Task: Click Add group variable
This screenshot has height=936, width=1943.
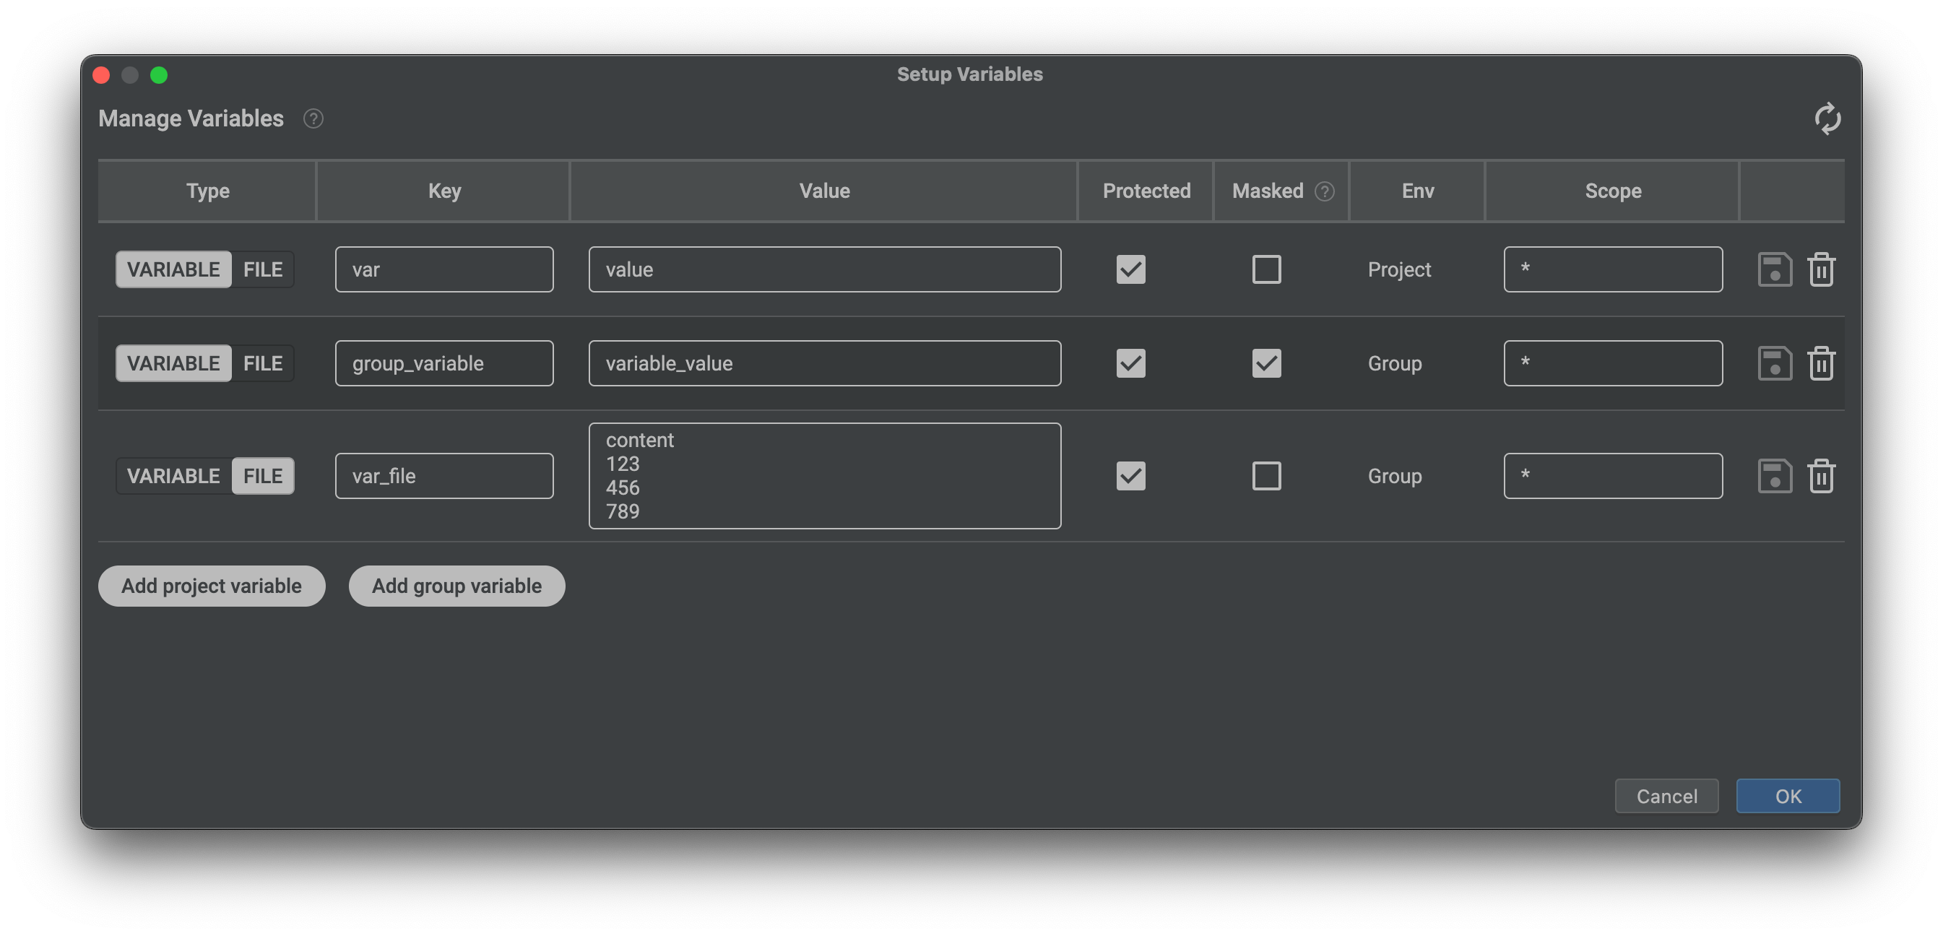Action: tap(456, 586)
